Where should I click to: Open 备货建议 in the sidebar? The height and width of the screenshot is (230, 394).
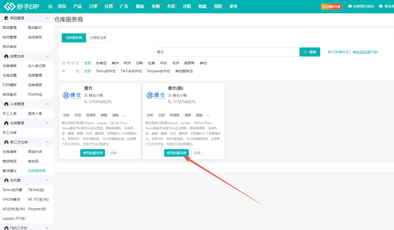pyautogui.click(x=10, y=171)
